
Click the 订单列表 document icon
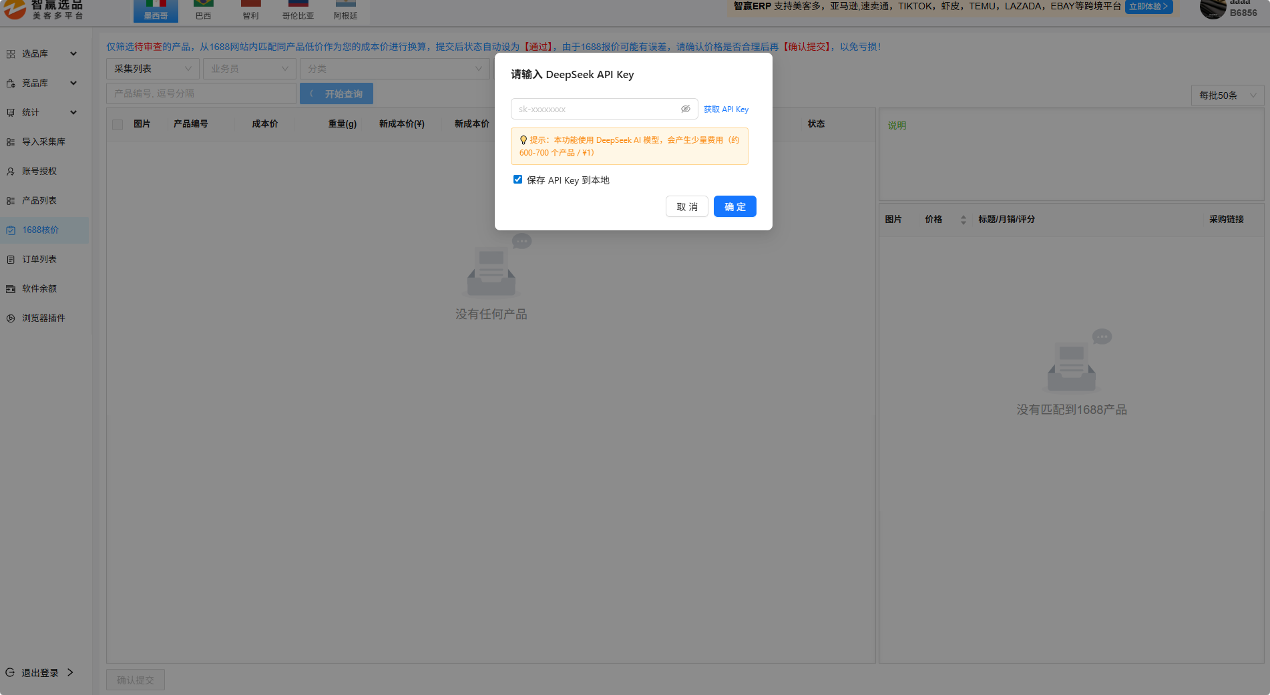pos(11,260)
